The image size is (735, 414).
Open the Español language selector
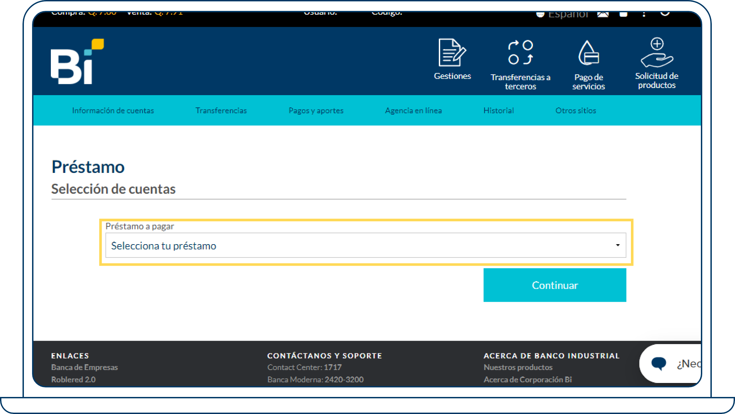point(567,15)
